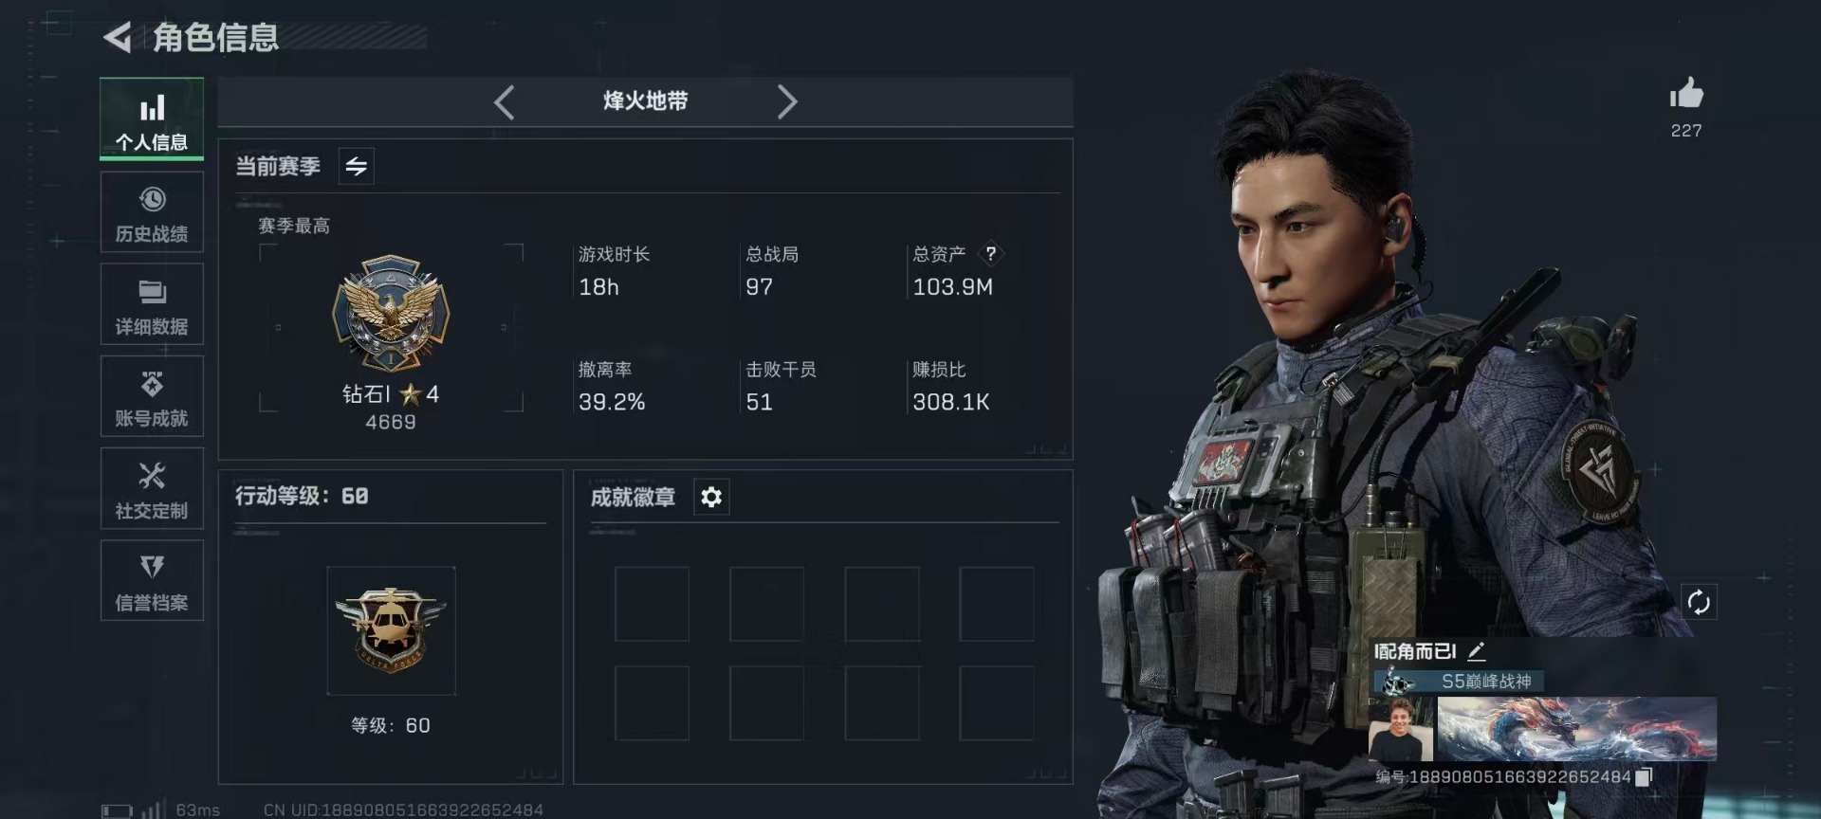
Task: Copy the player ID number using the copy icon
Action: coord(1644,776)
